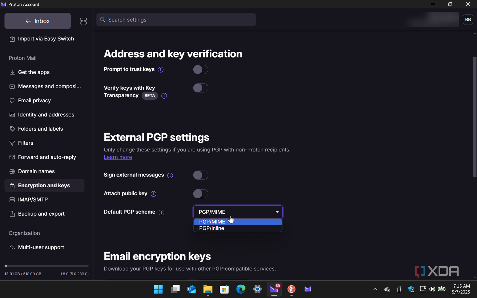Select the Domain names globe icon
The width and height of the screenshot is (477, 298).
point(12,171)
